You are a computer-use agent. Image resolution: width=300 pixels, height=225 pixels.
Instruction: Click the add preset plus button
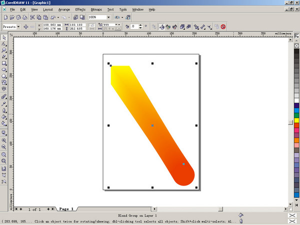[x=25, y=26]
